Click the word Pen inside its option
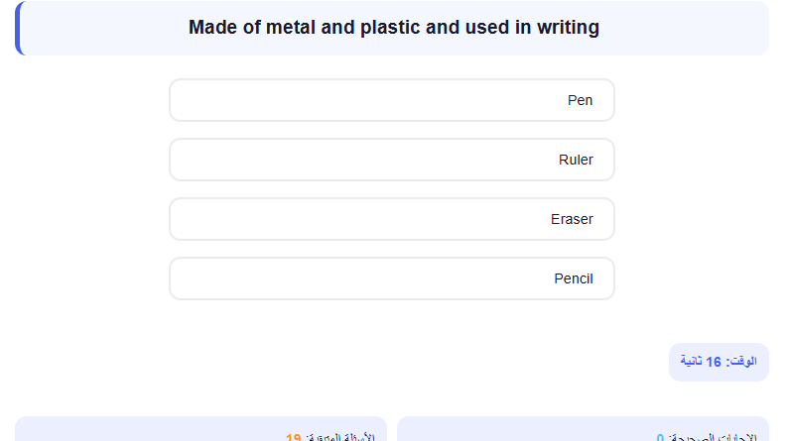This screenshot has height=441, width=788. (580, 100)
